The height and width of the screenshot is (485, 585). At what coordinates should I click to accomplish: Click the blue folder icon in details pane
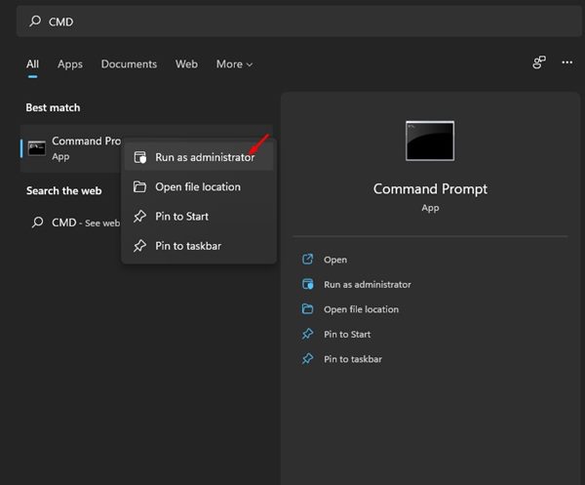tap(307, 309)
